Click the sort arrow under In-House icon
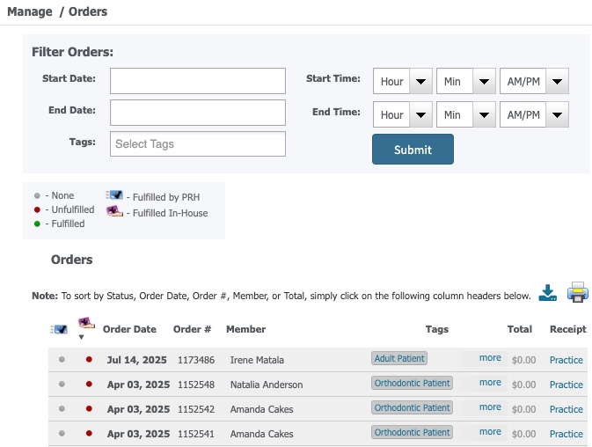Viewport: 592px width, 447px height. [81, 337]
